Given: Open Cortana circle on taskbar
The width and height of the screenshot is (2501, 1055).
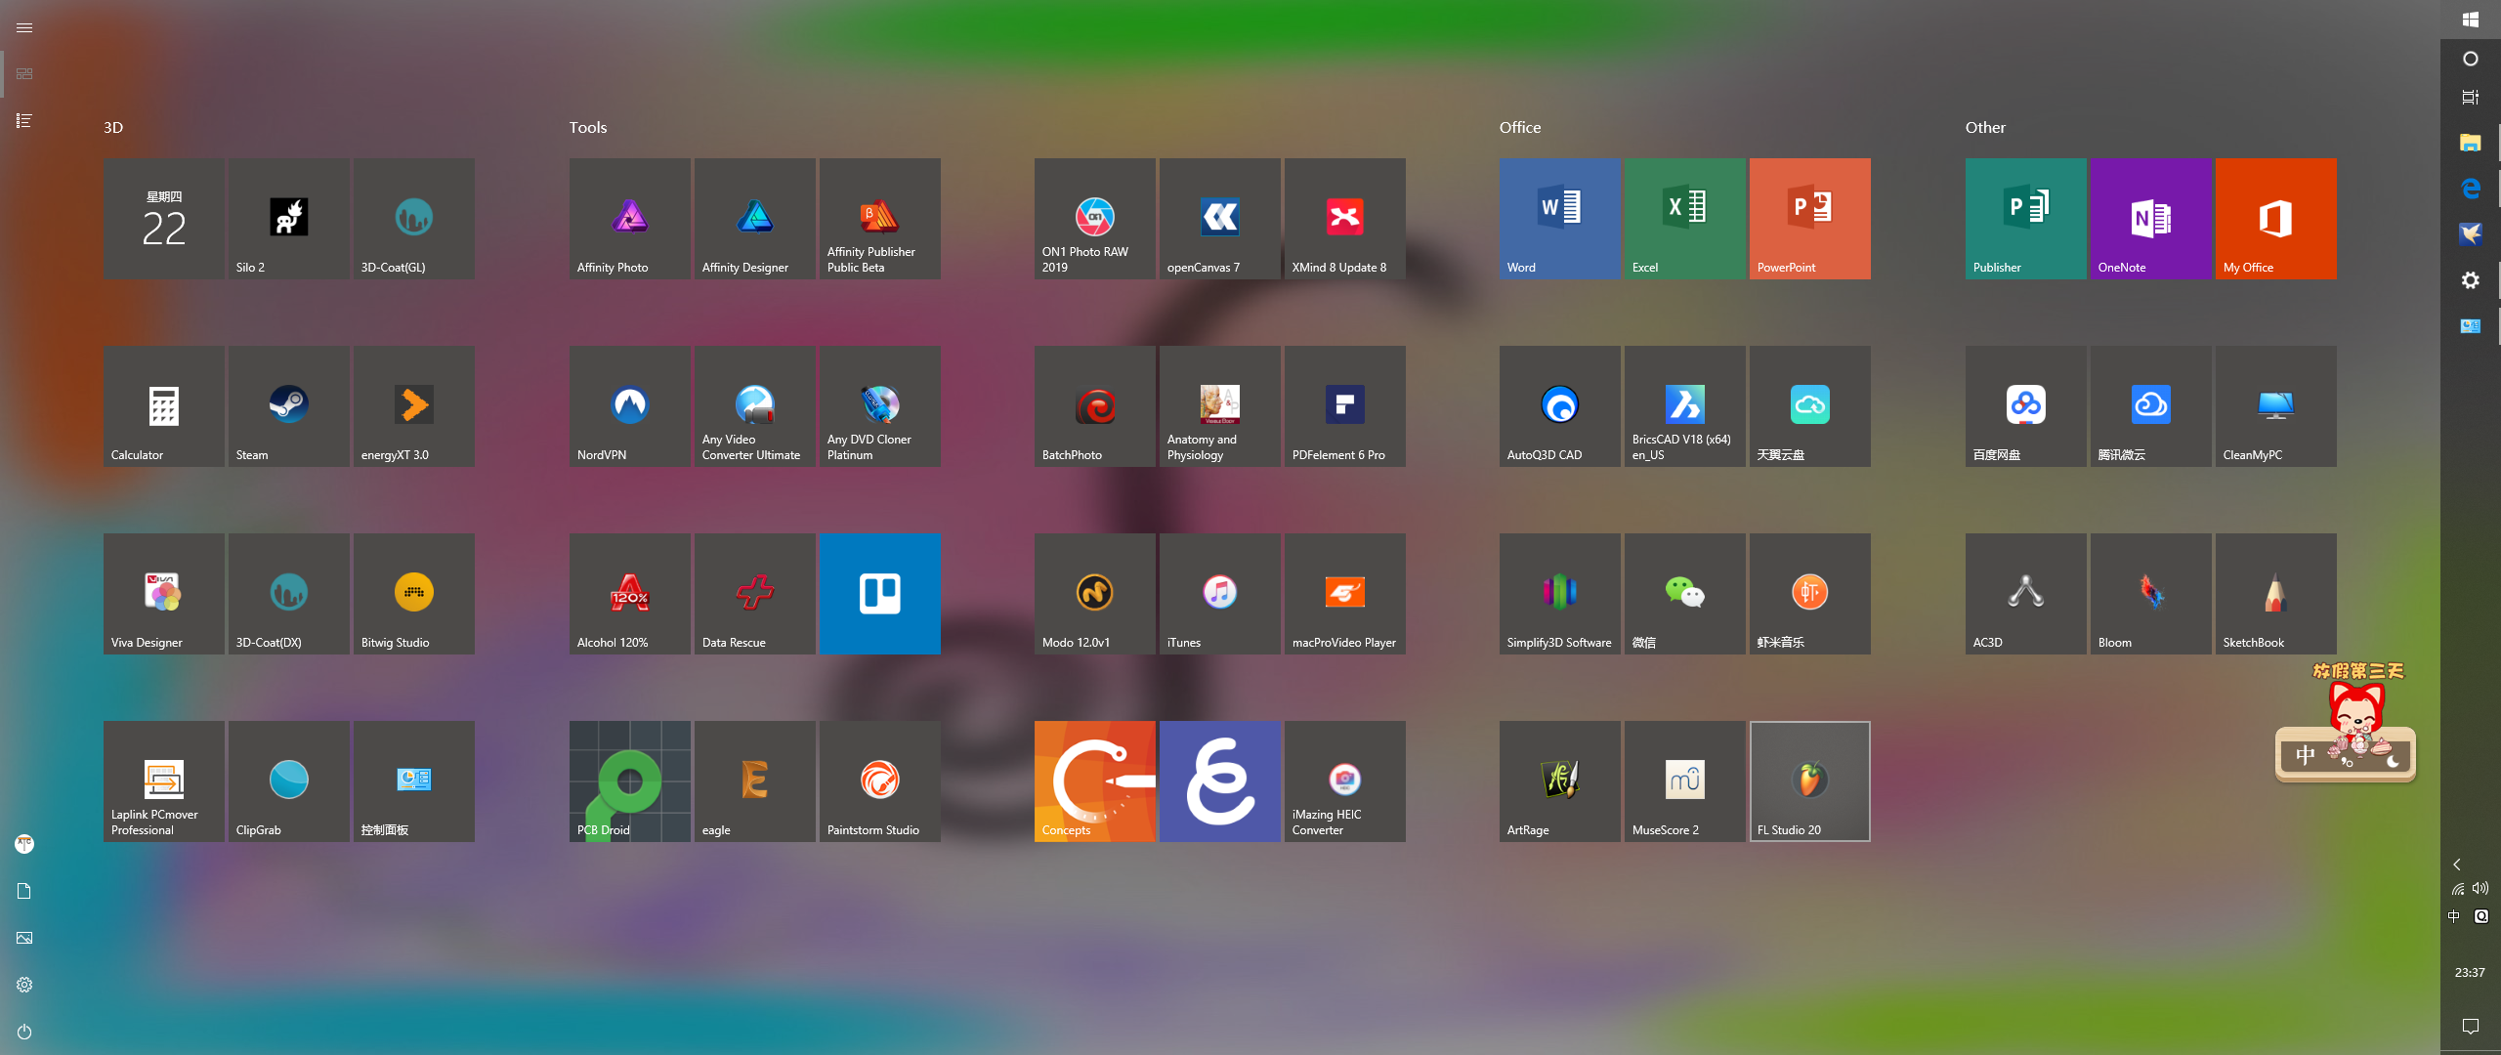Looking at the screenshot, I should click(x=2471, y=59).
